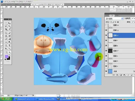This screenshot has width=135, height=101.
Task: Select the Clone Stamp tool
Action: coord(6,36)
